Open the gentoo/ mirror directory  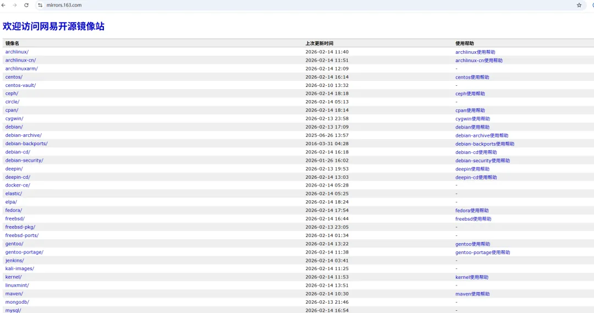pyautogui.click(x=14, y=244)
